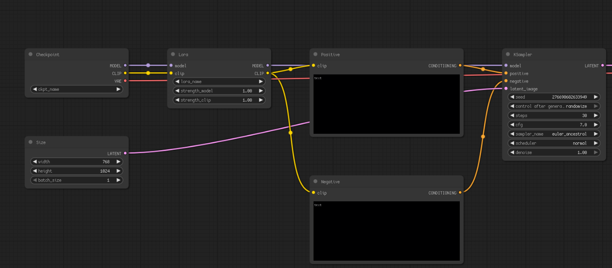Click the yellow link midpoint going to Negative clip
Screen dimensions: 612x268
(290, 133)
